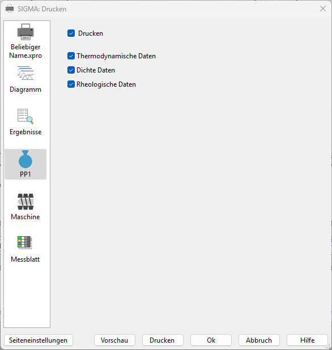
Task: Open the Hilfe help button
Action: point(307,340)
